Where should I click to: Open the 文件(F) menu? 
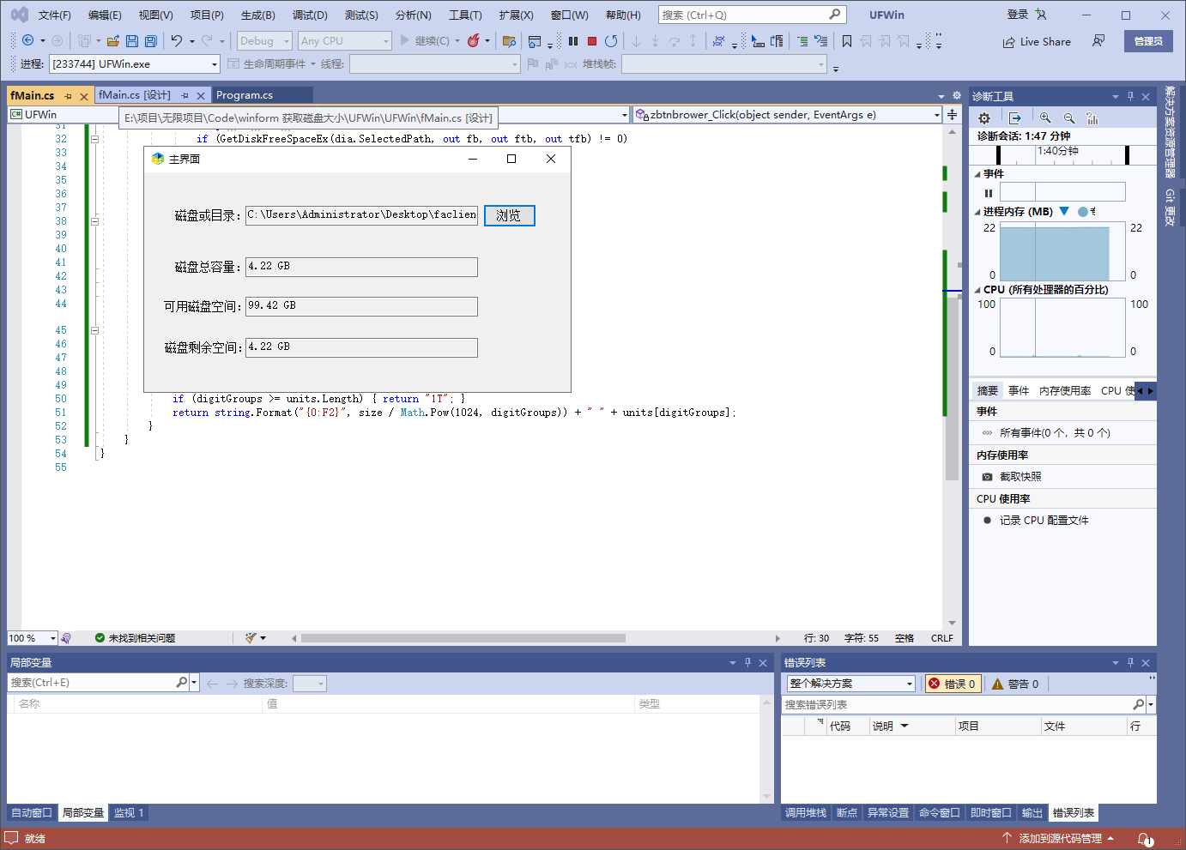55,15
